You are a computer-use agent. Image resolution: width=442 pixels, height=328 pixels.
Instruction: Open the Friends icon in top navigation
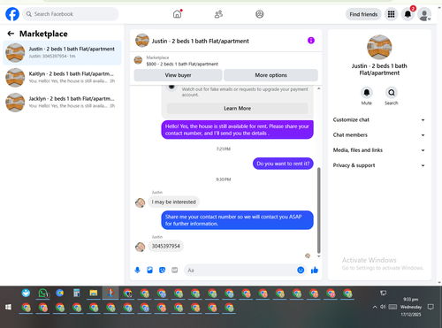[x=218, y=14]
